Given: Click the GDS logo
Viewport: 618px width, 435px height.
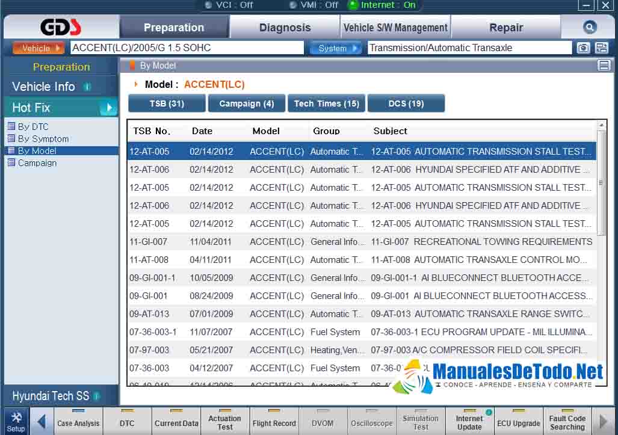Looking at the screenshot, I should [61, 27].
